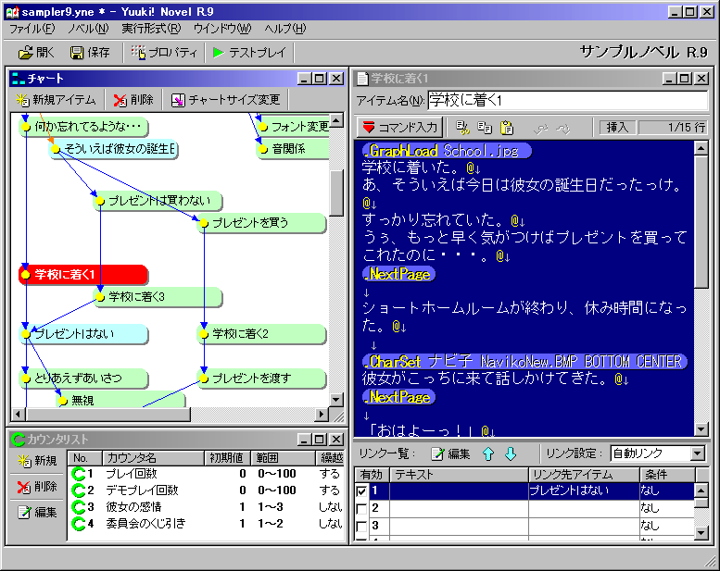The image size is (720, 571).
Task: Open チャートサイズ変更
Action: point(226,100)
